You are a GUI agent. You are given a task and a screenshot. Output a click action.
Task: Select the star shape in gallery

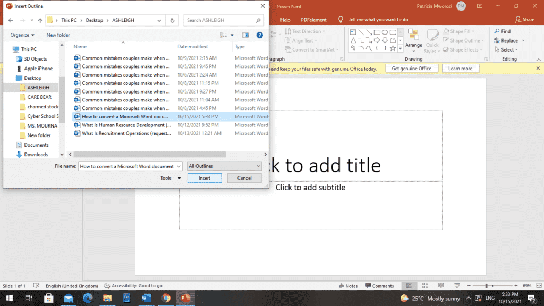393,48
